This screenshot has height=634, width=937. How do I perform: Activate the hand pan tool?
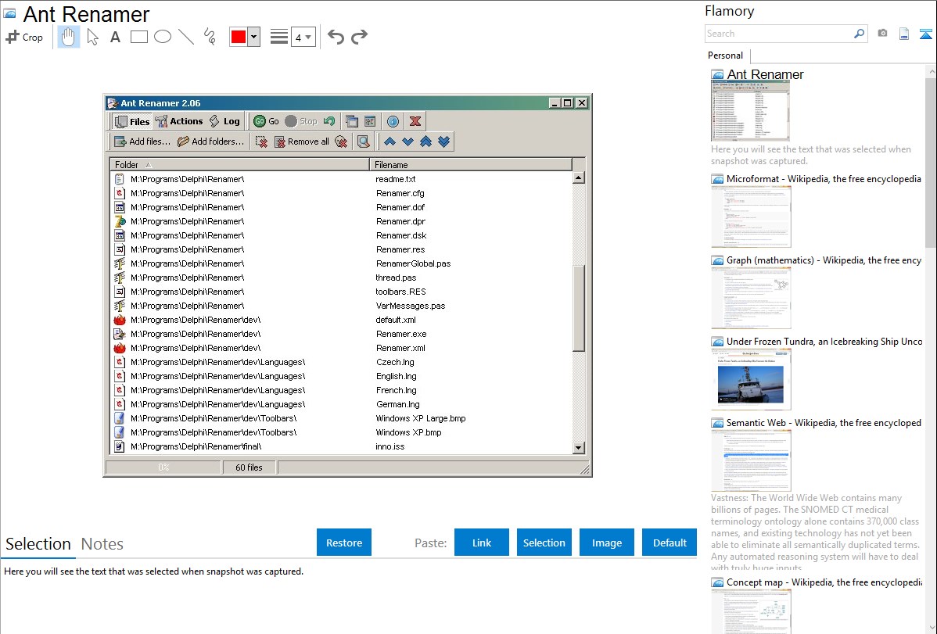point(69,37)
